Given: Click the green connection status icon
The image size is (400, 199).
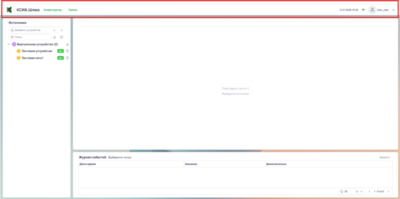Looking at the screenshot, I should pos(363,10).
